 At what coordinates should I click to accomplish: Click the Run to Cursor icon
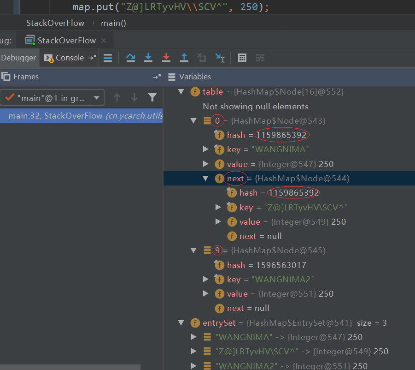tap(220, 58)
